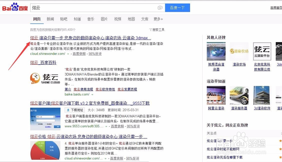The width and height of the screenshot is (282, 162).
Task: Switch to the 图片 tab
Action: click(x=104, y=19)
